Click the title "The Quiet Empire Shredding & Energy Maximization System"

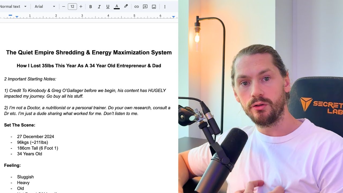tap(89, 53)
